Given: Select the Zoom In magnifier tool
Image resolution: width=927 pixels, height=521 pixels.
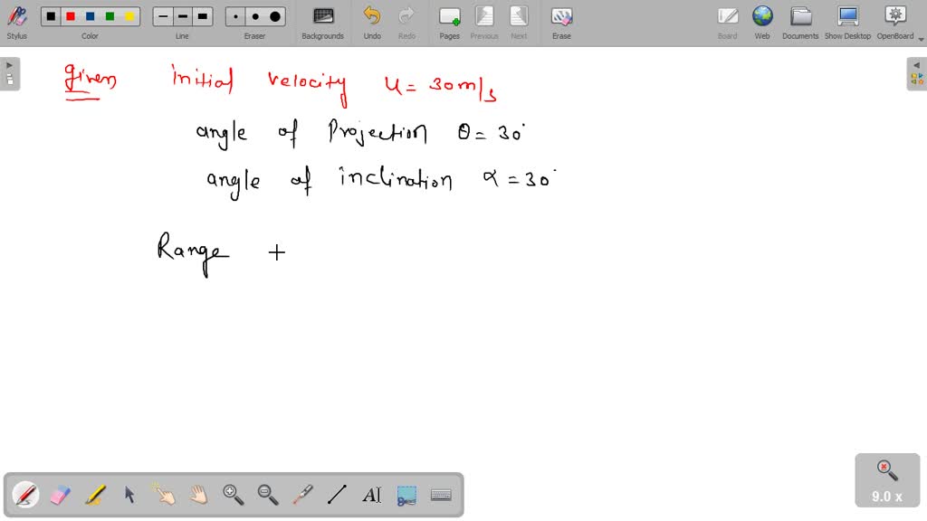Looking at the screenshot, I should tap(233, 495).
